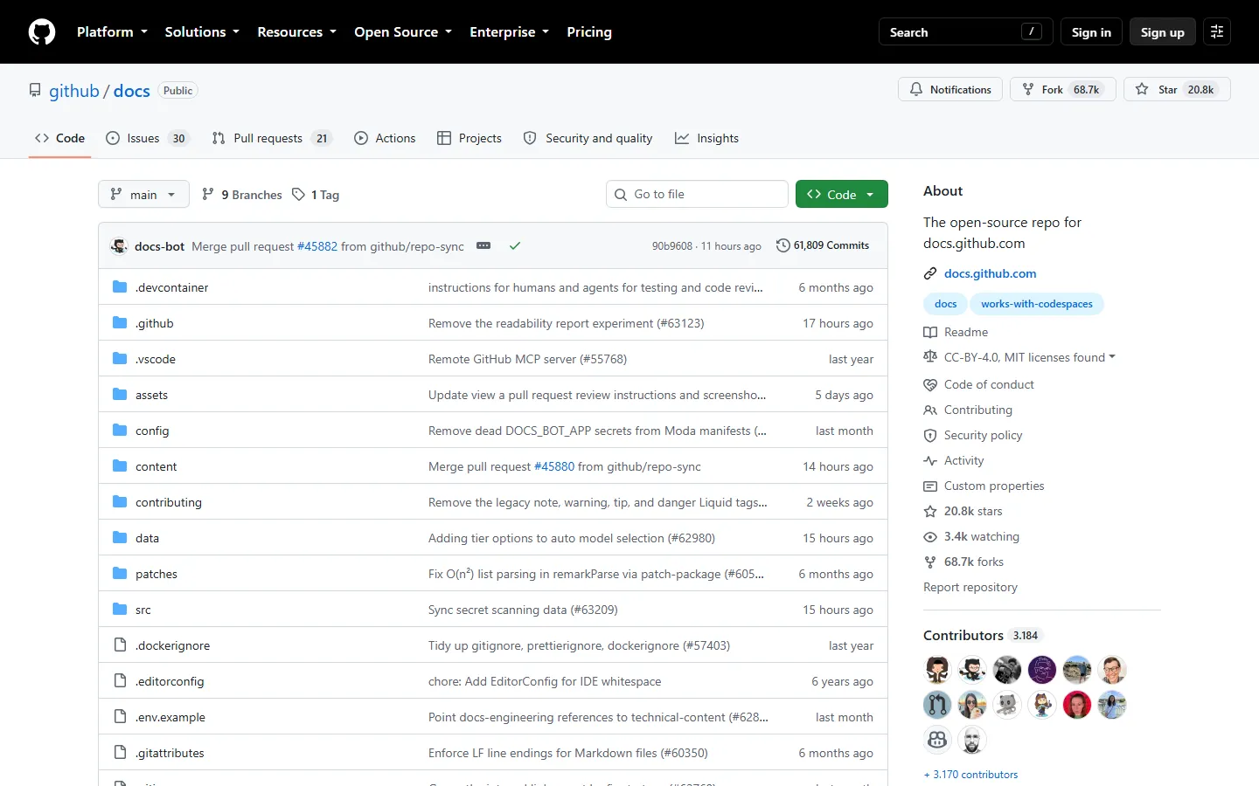The width and height of the screenshot is (1259, 786).
Task: Open the Insights tab
Action: click(x=706, y=138)
